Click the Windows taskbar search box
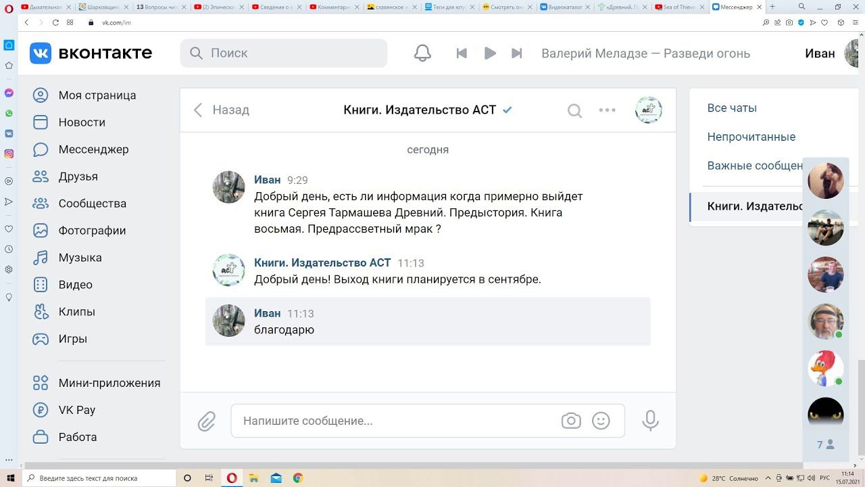Screen dimensions: 865x487 coord(99,478)
